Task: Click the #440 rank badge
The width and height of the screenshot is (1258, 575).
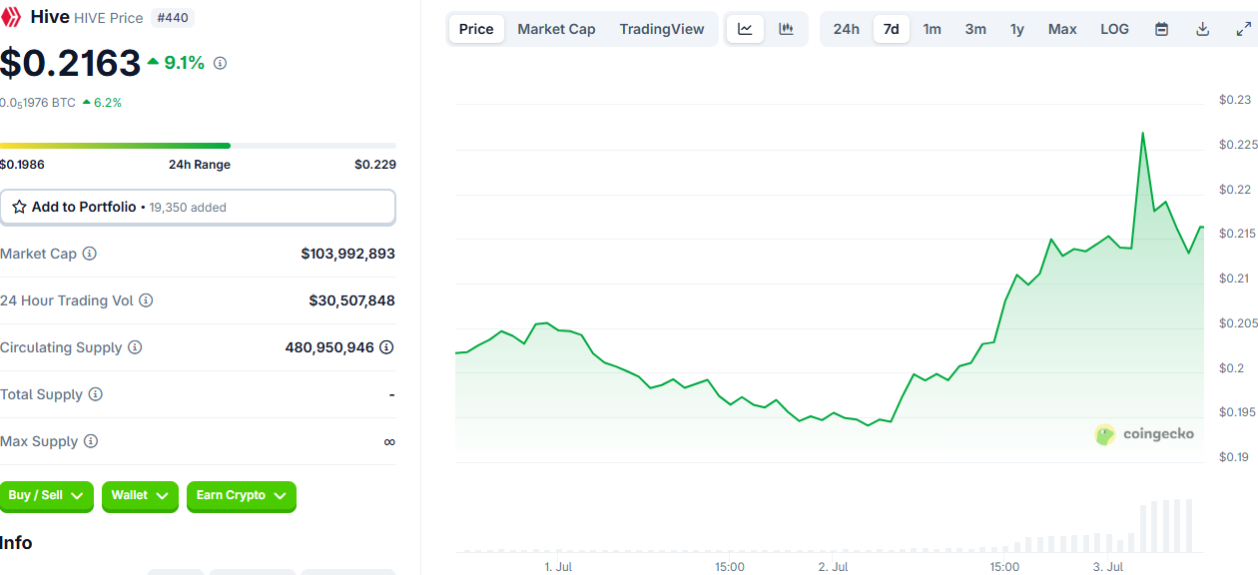Action: pos(174,18)
